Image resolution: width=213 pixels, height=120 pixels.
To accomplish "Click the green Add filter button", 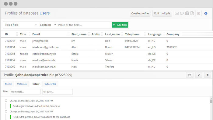I will click(x=120, y=25).
